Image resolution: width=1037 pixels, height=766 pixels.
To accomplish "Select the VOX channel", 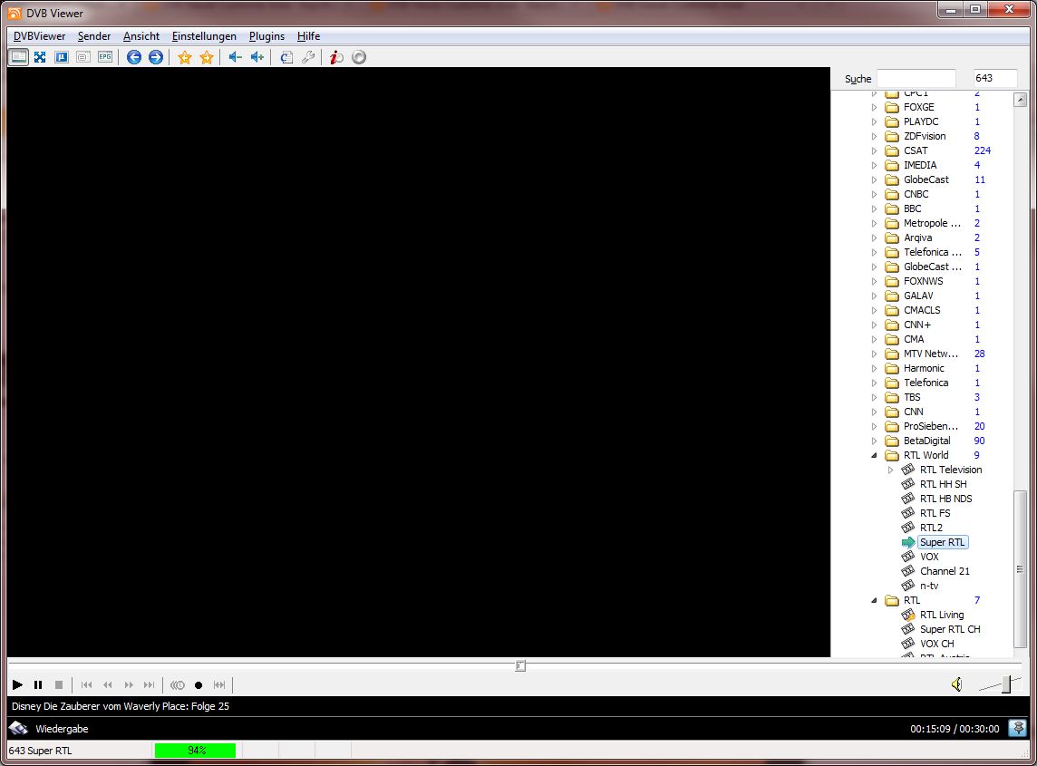I will coord(929,557).
